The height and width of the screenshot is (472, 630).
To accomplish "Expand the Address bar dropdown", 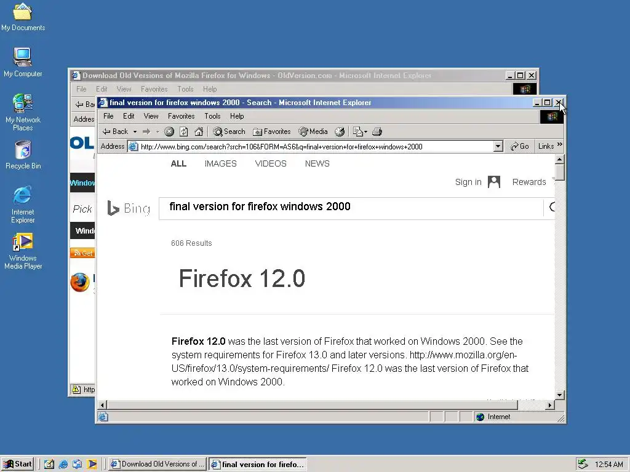I will point(498,146).
